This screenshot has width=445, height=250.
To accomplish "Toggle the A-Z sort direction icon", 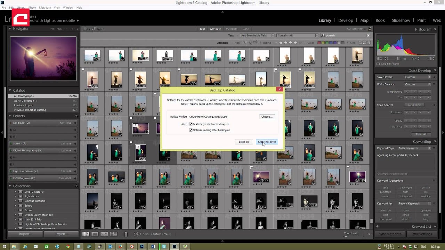I will 137,234.
